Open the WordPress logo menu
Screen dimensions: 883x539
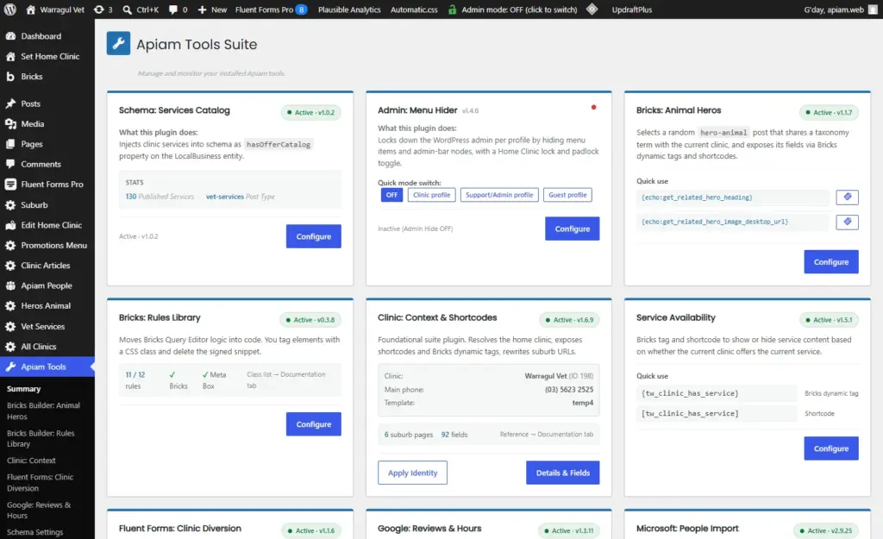click(10, 9)
